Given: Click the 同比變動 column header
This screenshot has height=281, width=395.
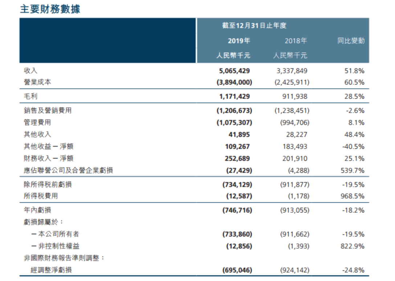Looking at the screenshot, I should click(351, 41).
